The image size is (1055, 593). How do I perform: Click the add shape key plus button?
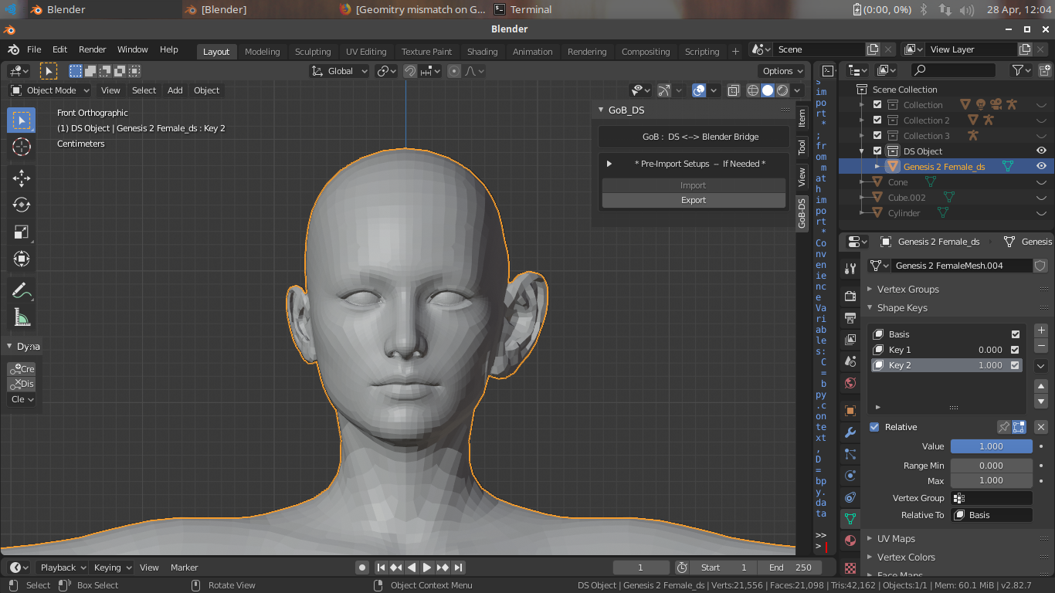point(1041,330)
